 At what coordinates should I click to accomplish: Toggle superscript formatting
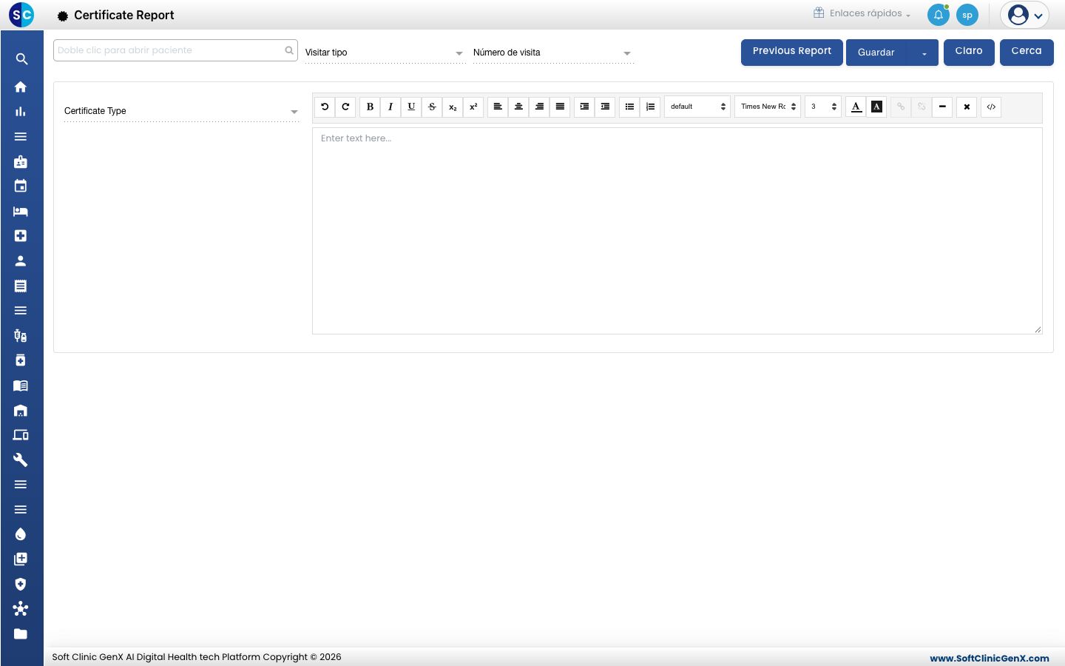coord(473,107)
